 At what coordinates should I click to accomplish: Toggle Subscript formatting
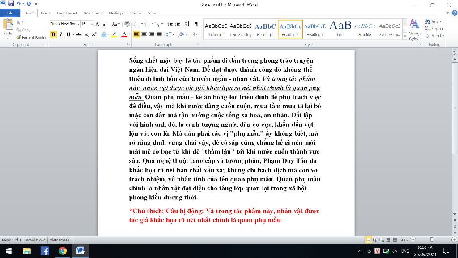(86, 34)
